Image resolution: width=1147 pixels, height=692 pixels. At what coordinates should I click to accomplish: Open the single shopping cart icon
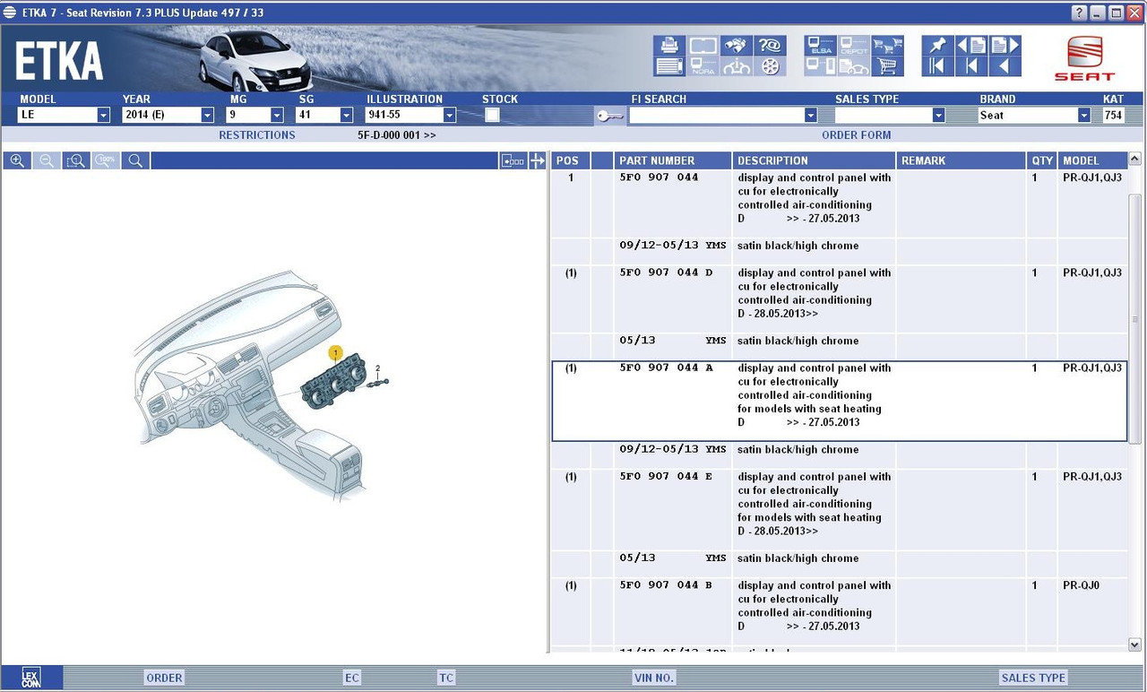point(887,66)
